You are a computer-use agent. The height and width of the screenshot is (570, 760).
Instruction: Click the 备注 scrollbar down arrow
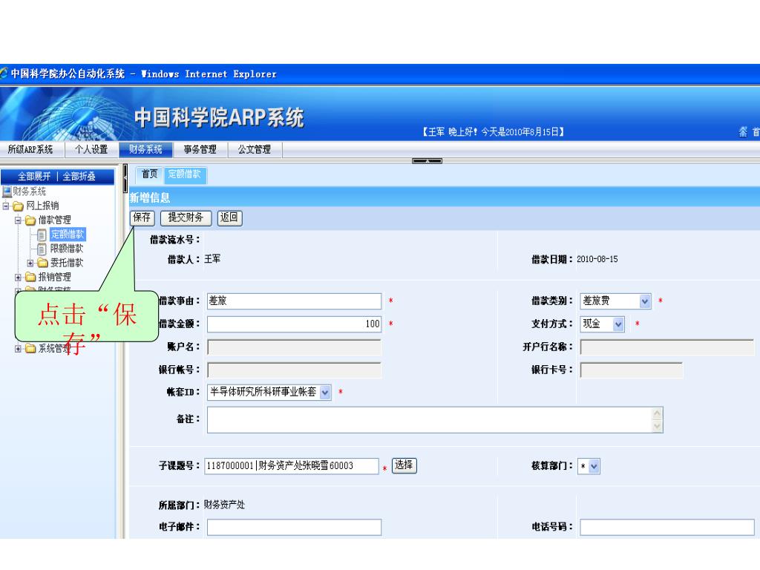click(658, 426)
